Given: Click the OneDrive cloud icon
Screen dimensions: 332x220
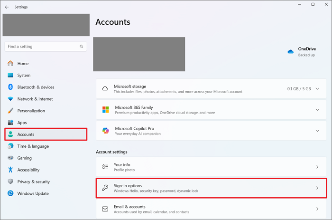Looking at the screenshot, I should coord(291,52).
